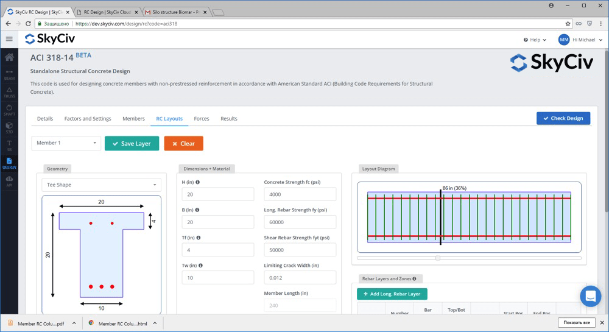Expand options for Member RC Colu...html download
This screenshot has height=332, width=609.
coord(155,323)
